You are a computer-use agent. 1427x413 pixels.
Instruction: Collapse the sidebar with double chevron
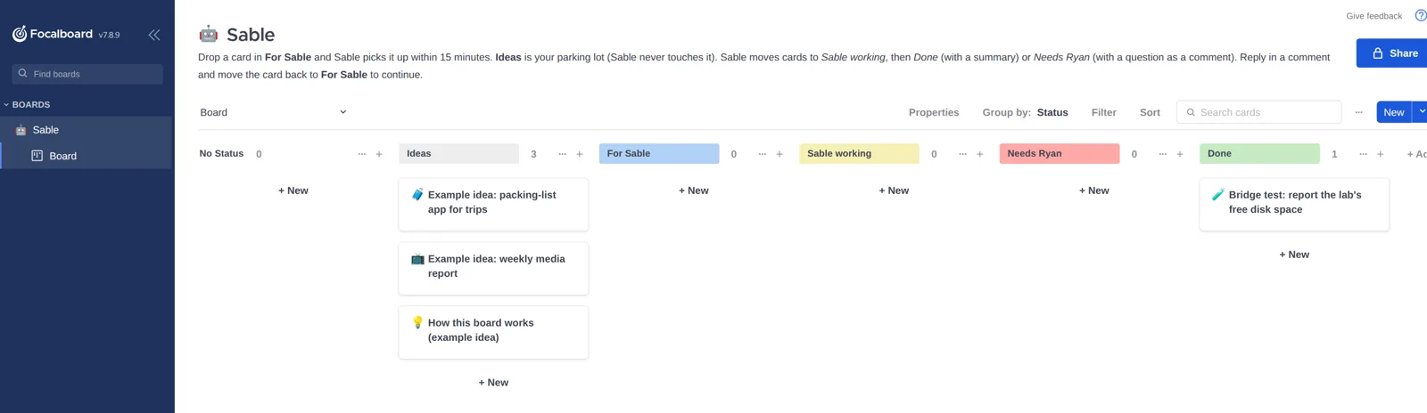coord(154,35)
